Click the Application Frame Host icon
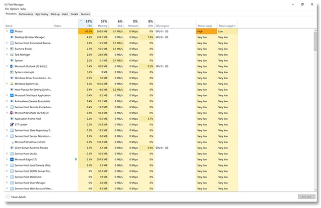 tap(12, 119)
